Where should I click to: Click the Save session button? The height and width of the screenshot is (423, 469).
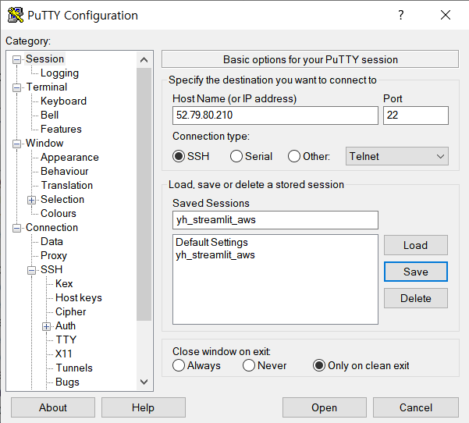pyautogui.click(x=416, y=272)
